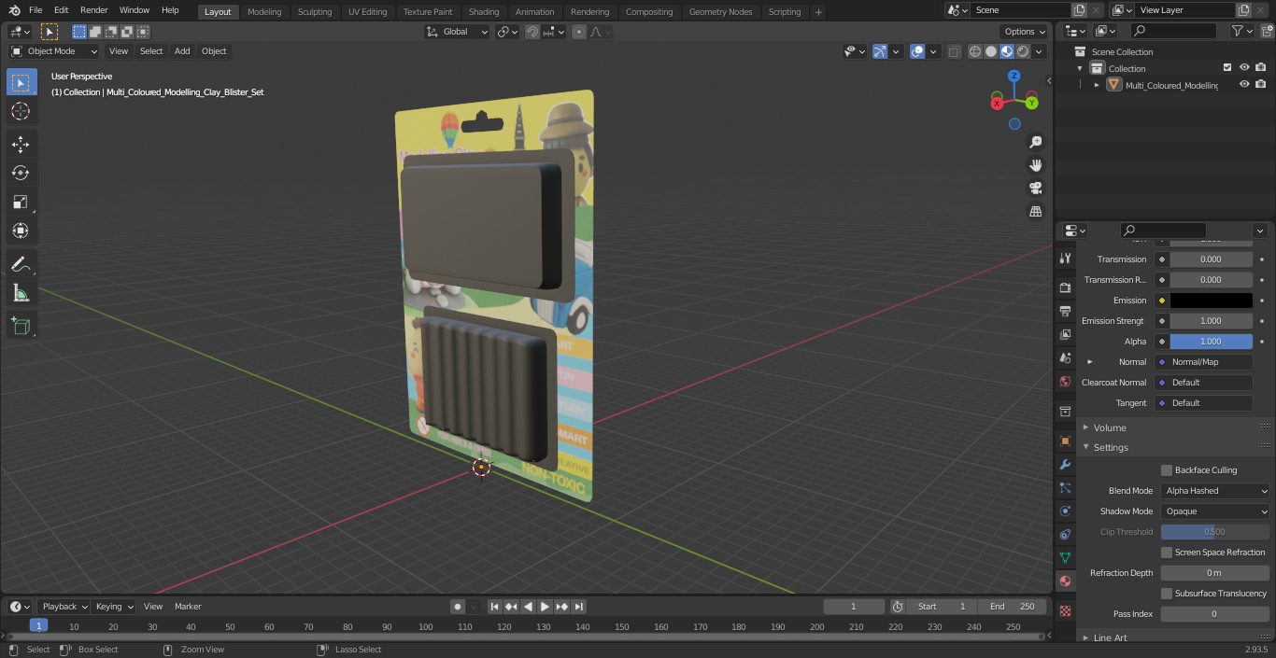1276x658 pixels.
Task: Click the Options button
Action: coord(1025,32)
